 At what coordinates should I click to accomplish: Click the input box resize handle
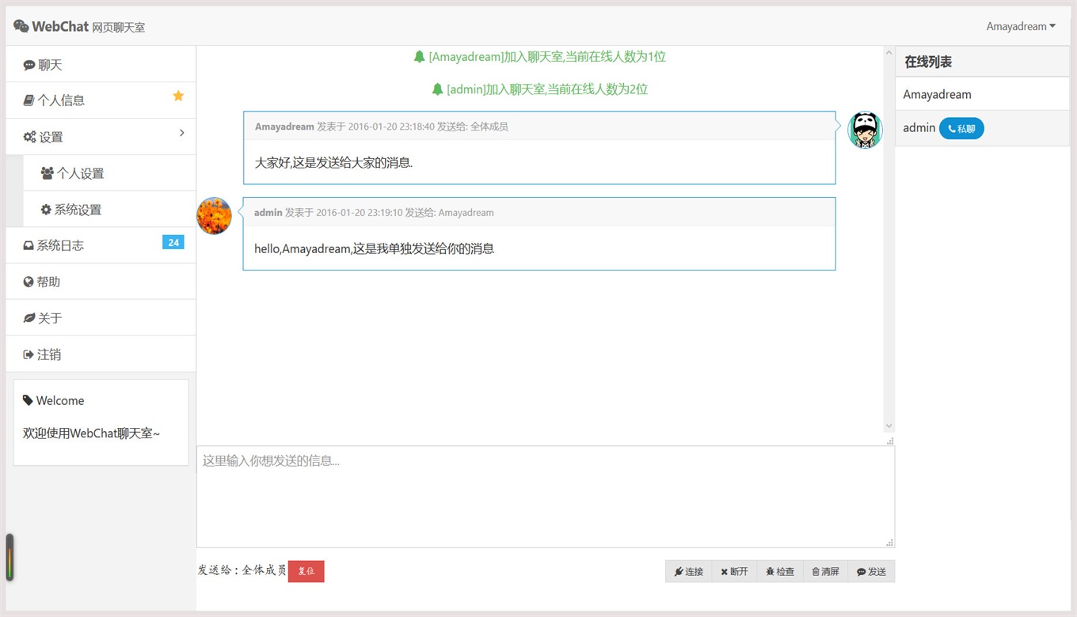[889, 543]
